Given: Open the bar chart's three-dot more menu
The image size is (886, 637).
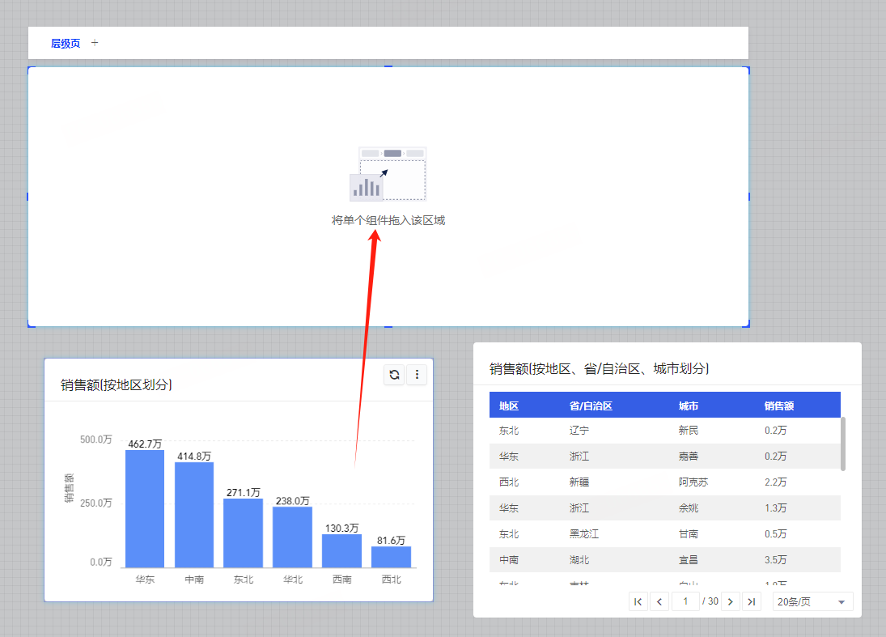Looking at the screenshot, I should coord(417,374).
